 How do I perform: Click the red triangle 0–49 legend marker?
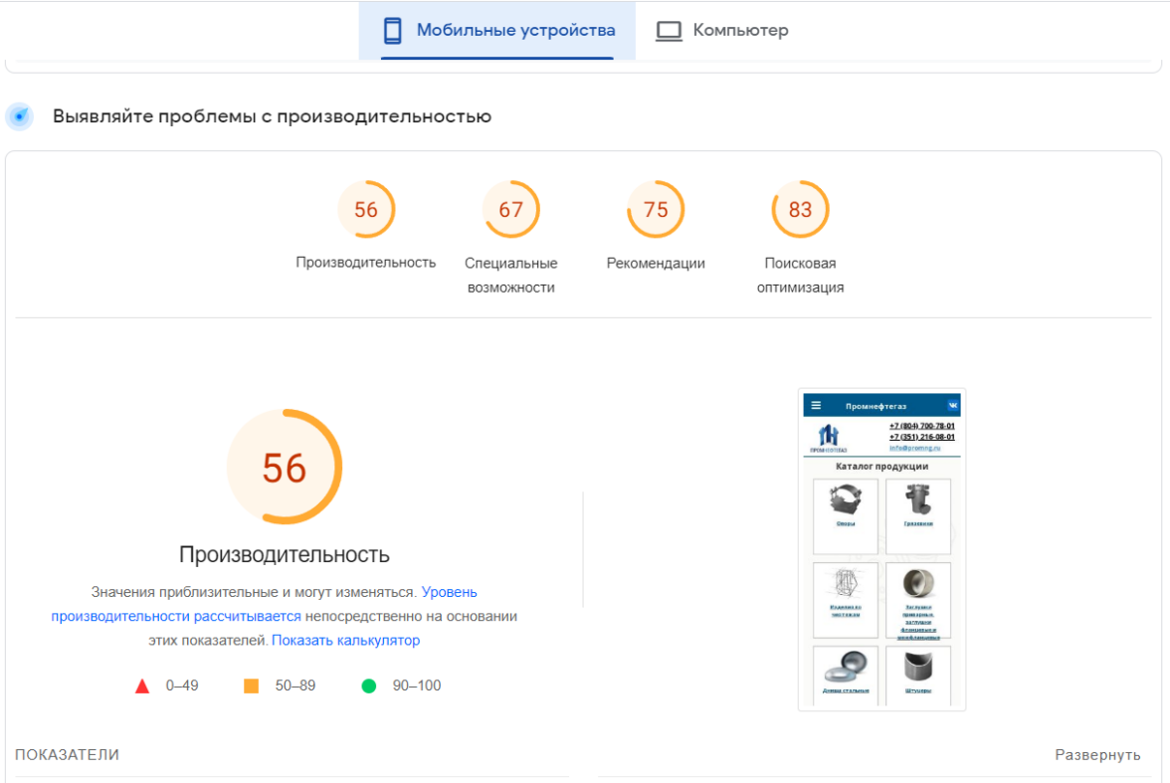(142, 685)
